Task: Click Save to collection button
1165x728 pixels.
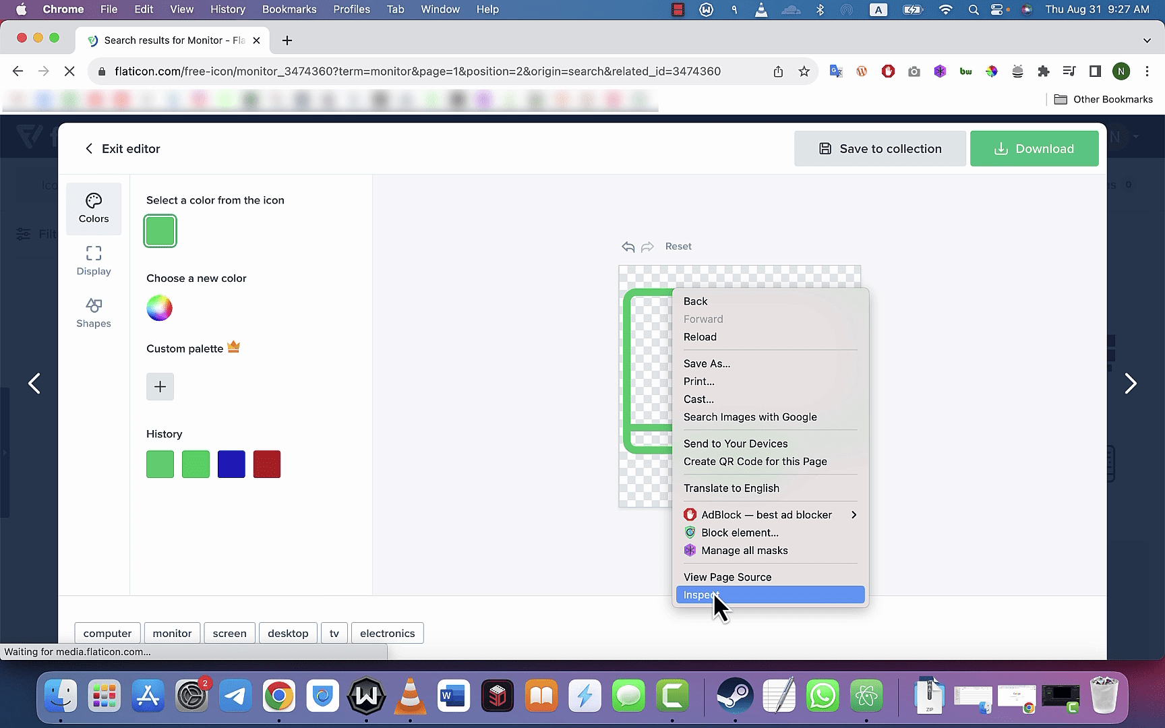Action: [880, 149]
